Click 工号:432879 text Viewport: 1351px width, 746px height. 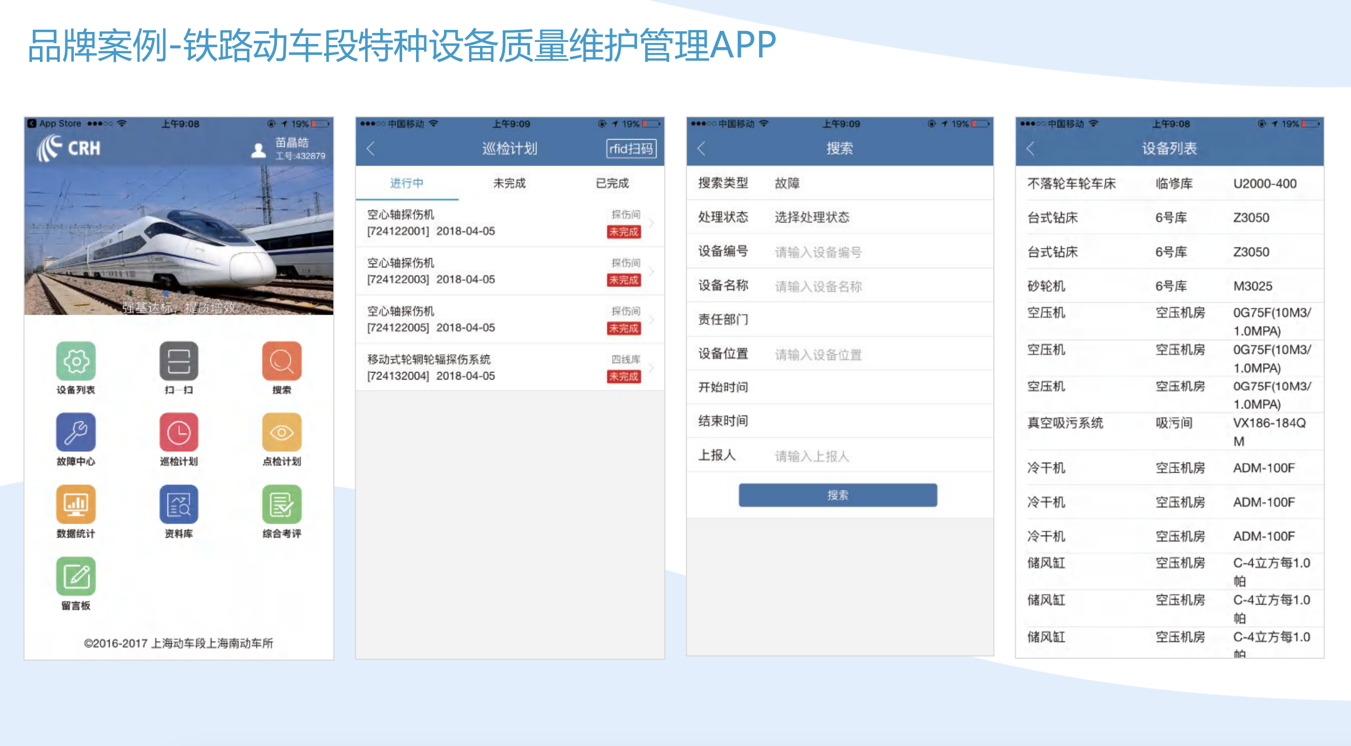(x=300, y=156)
